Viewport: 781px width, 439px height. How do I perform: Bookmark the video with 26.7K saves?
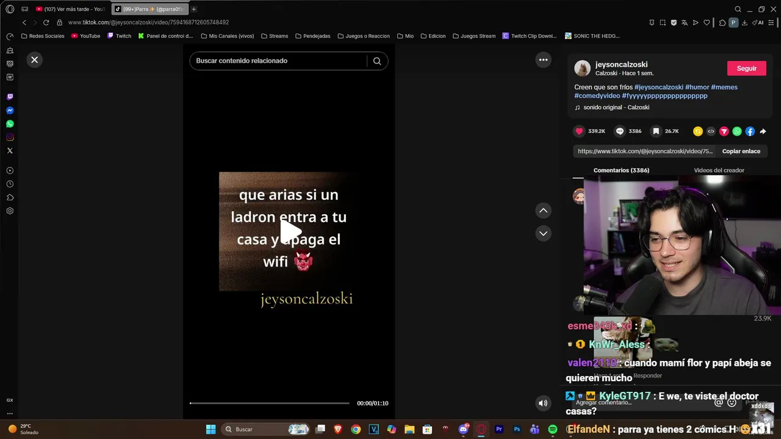pyautogui.click(x=656, y=131)
